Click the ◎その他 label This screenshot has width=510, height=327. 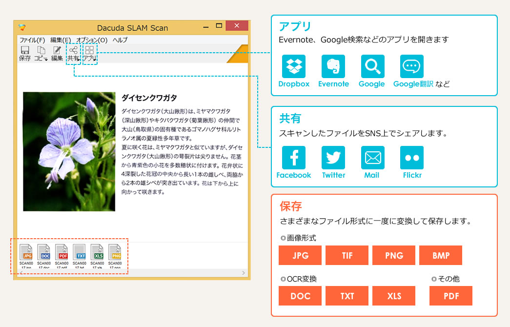(445, 279)
